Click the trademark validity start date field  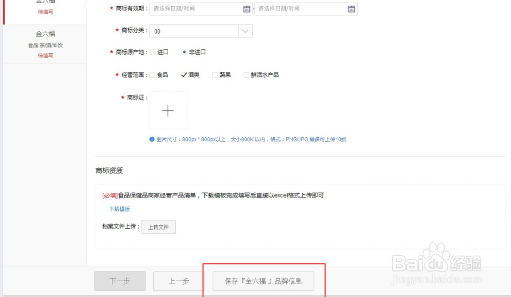pyautogui.click(x=201, y=9)
